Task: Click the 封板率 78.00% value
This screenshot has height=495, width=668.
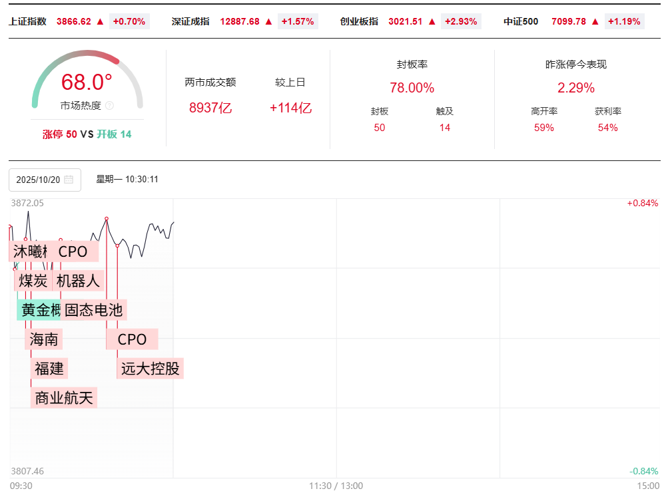Action: [412, 88]
